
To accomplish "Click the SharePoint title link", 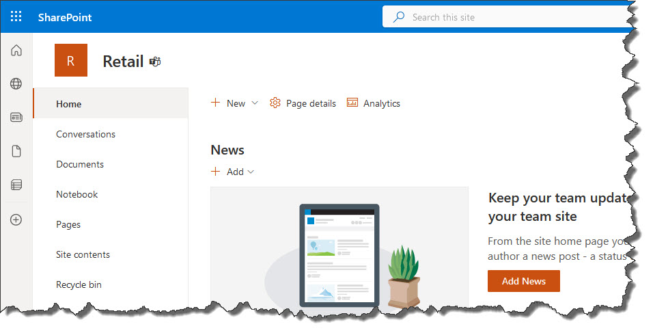I will point(65,17).
